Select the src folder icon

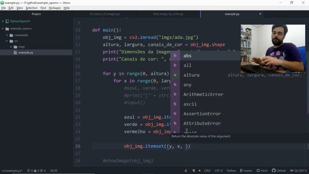click(12, 41)
